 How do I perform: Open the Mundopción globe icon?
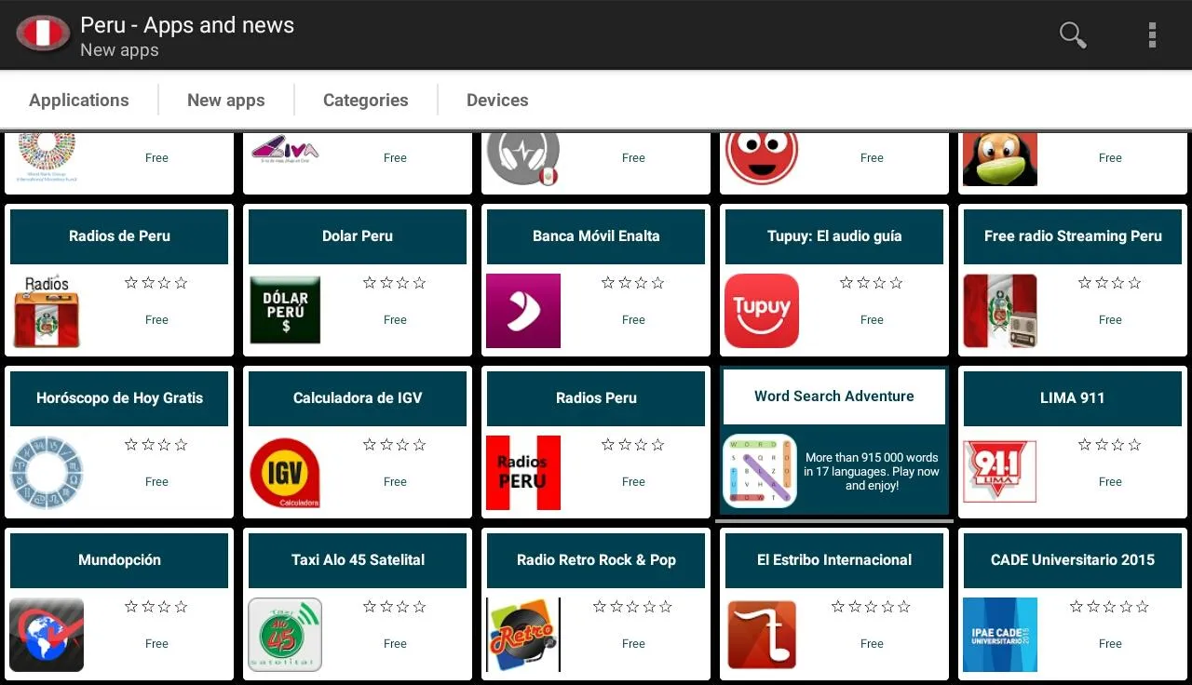(x=47, y=635)
